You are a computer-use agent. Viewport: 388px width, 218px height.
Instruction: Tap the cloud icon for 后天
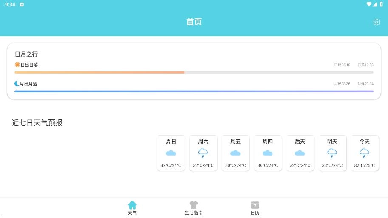pos(300,153)
